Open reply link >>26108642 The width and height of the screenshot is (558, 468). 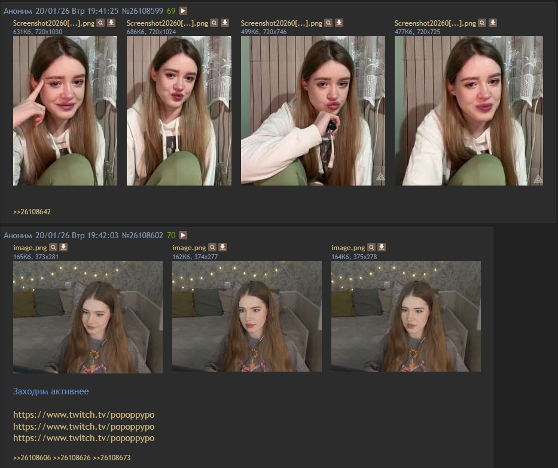click(x=32, y=212)
